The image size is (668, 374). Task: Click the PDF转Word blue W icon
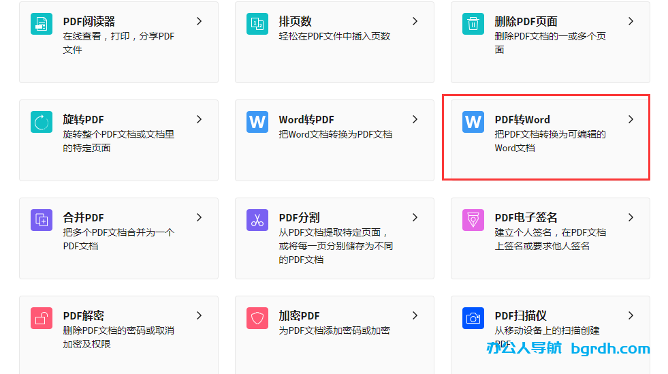pyautogui.click(x=473, y=122)
